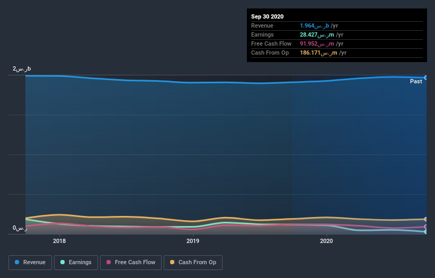Click the Revenue endpoint marker on the blue line
The image size is (435, 278).
tap(426, 78)
